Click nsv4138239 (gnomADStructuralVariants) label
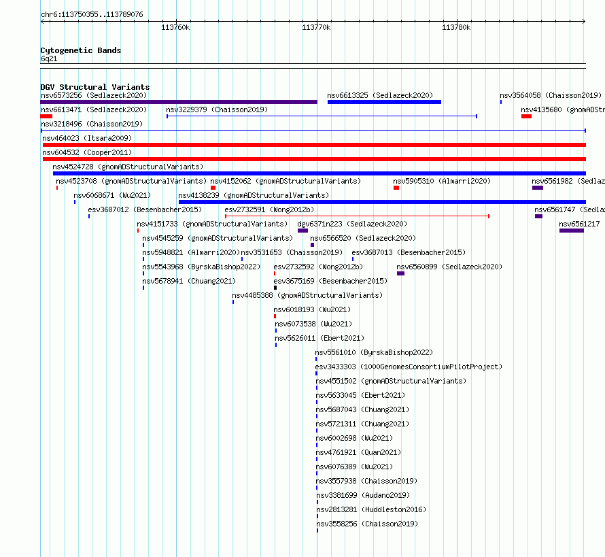605x557 pixels. click(254, 195)
